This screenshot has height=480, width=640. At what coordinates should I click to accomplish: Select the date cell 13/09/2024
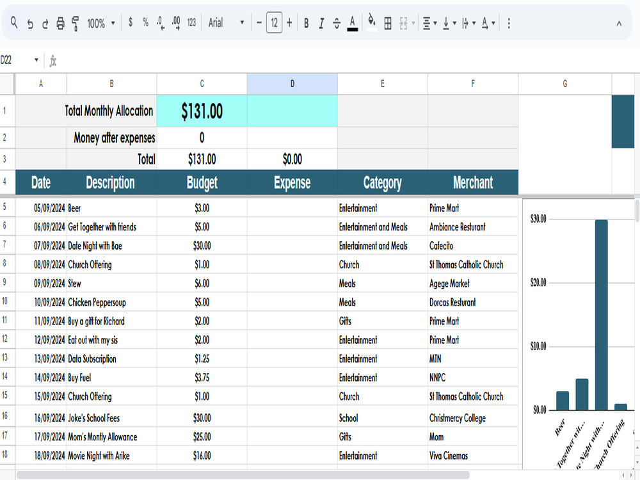[x=41, y=359]
